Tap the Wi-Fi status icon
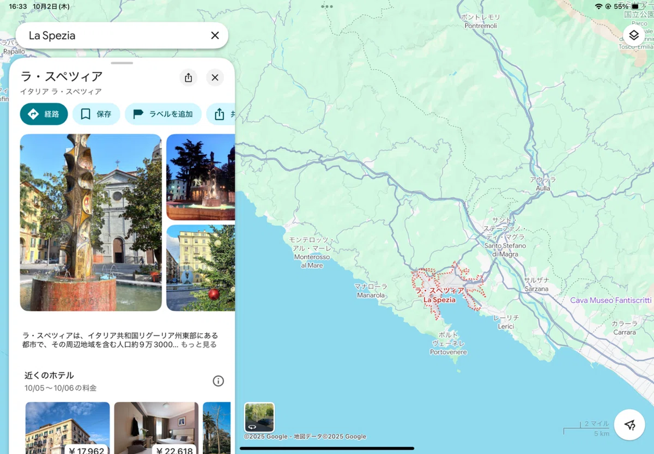 (x=599, y=7)
